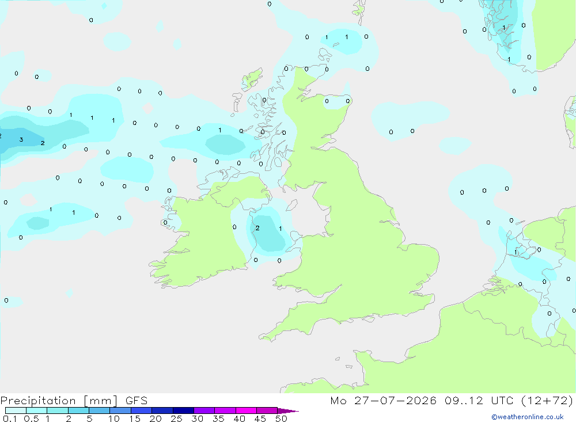Click the '50' legend scale label
Viewport: 576px width, 422px height.
[x=282, y=419]
